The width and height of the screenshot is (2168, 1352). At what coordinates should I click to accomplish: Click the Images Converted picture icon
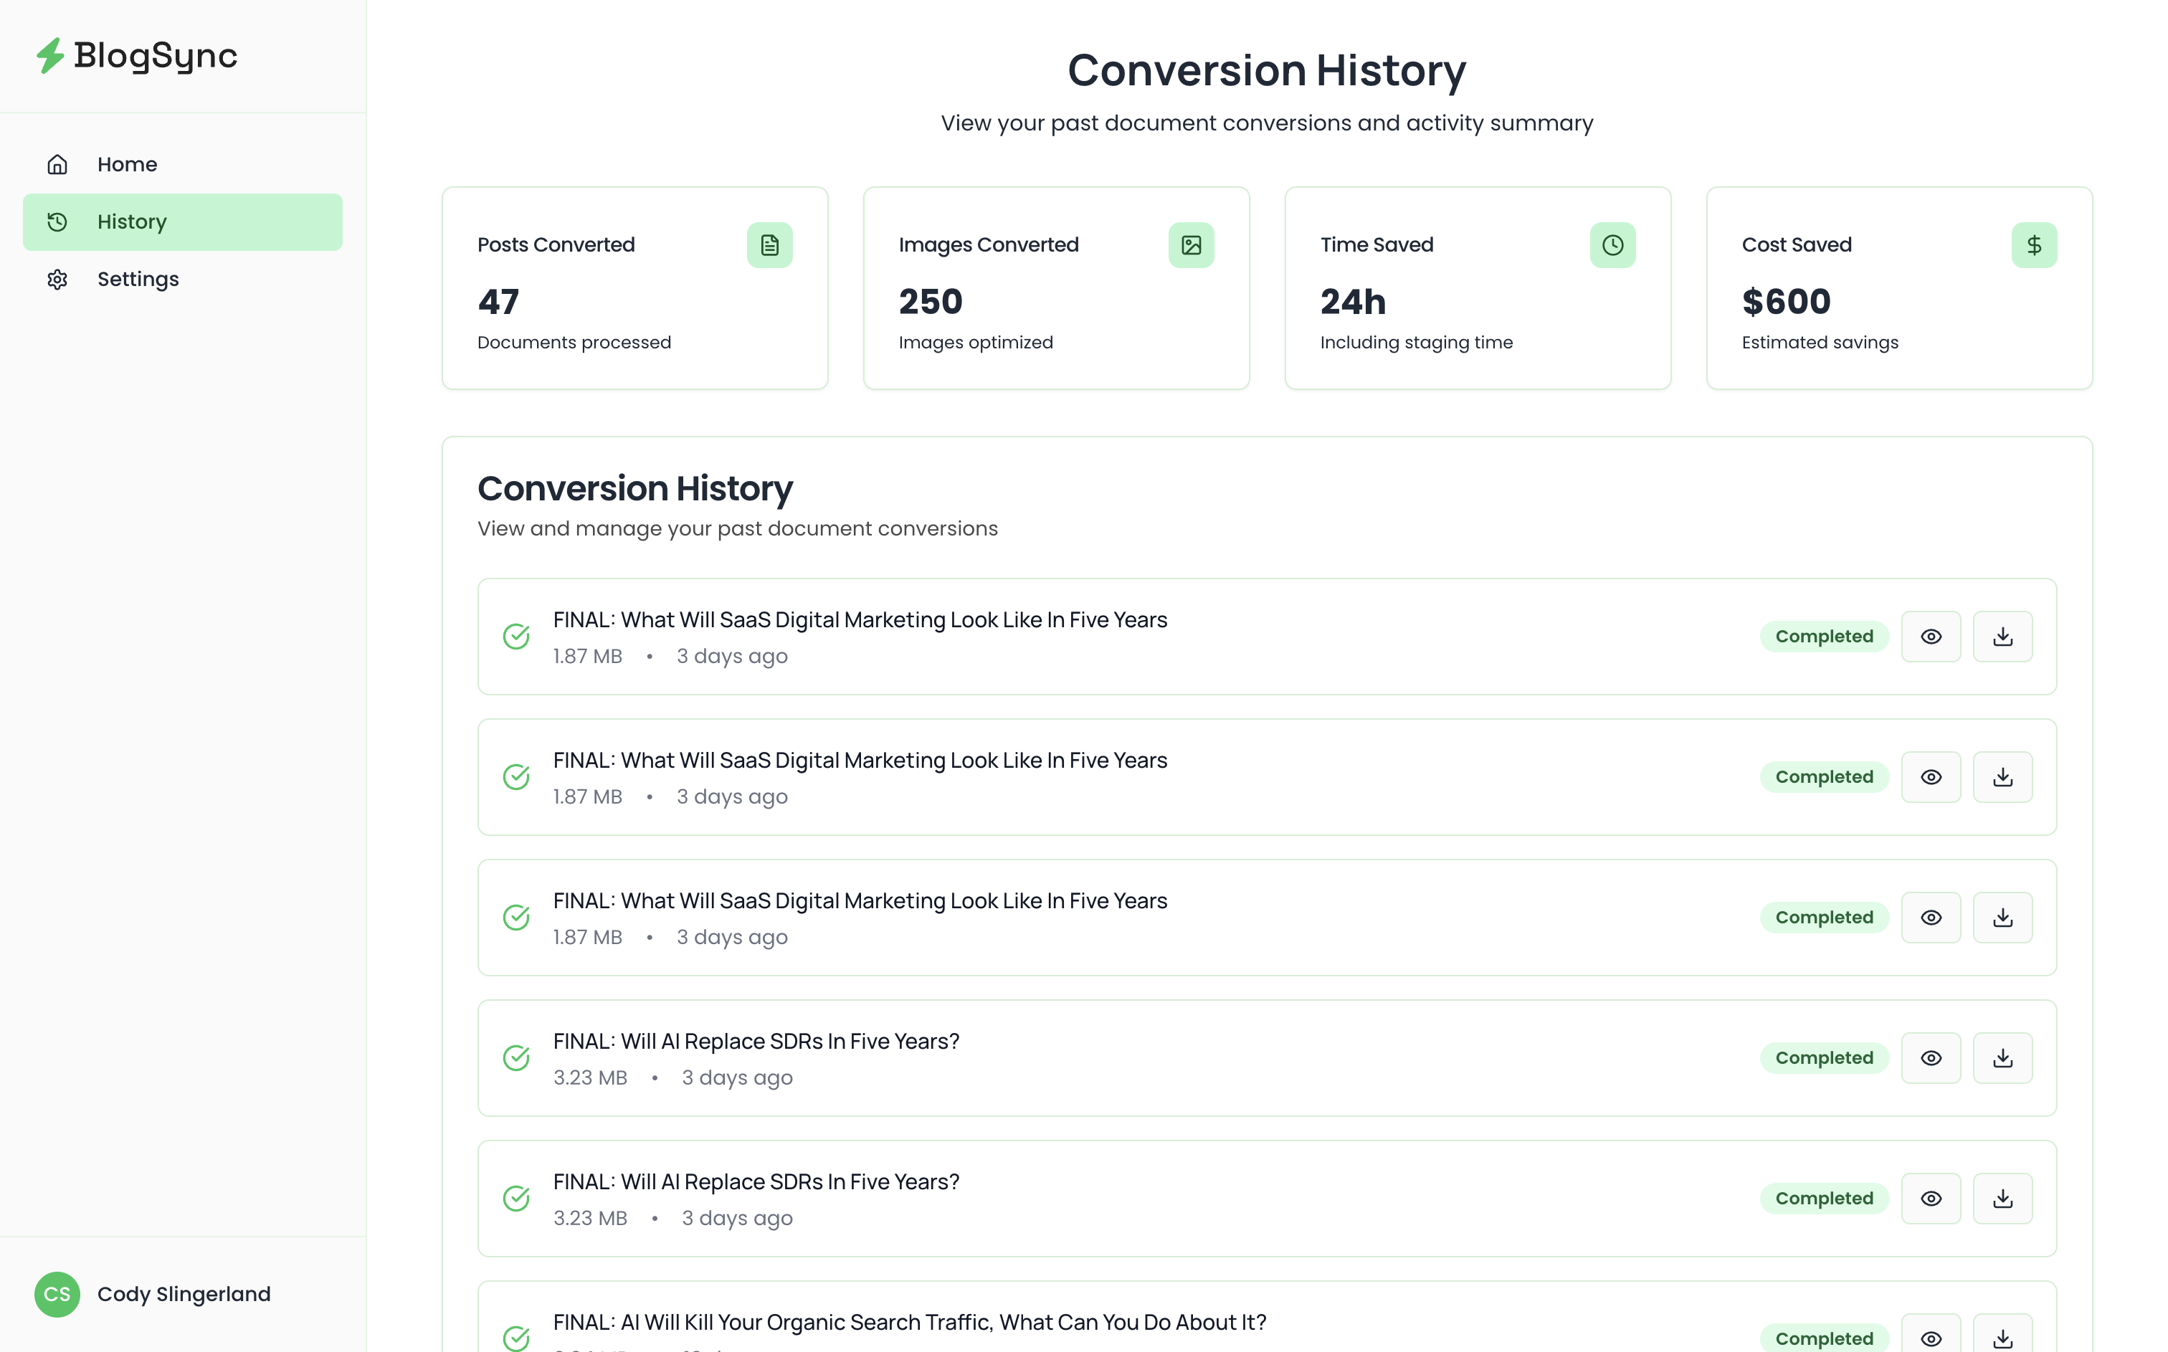(x=1190, y=245)
